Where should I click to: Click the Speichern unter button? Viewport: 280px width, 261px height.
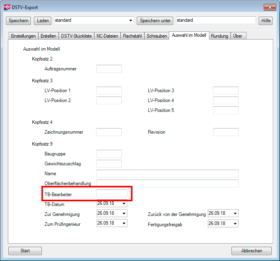pos(155,21)
